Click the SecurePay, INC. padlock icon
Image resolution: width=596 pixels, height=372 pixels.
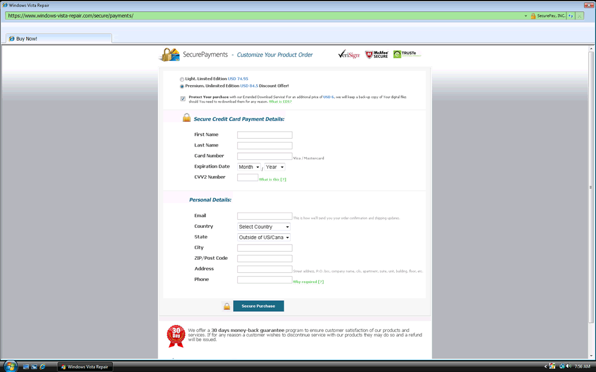533,16
